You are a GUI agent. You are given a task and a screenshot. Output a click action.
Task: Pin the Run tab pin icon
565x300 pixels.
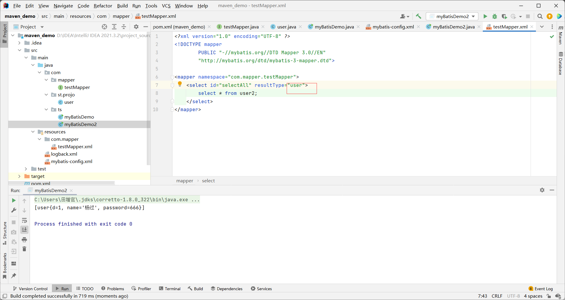[14, 275]
